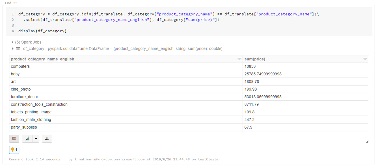The width and height of the screenshot is (376, 166).
Task: Expand the (5) Spark Jobs section
Action: 12,42
